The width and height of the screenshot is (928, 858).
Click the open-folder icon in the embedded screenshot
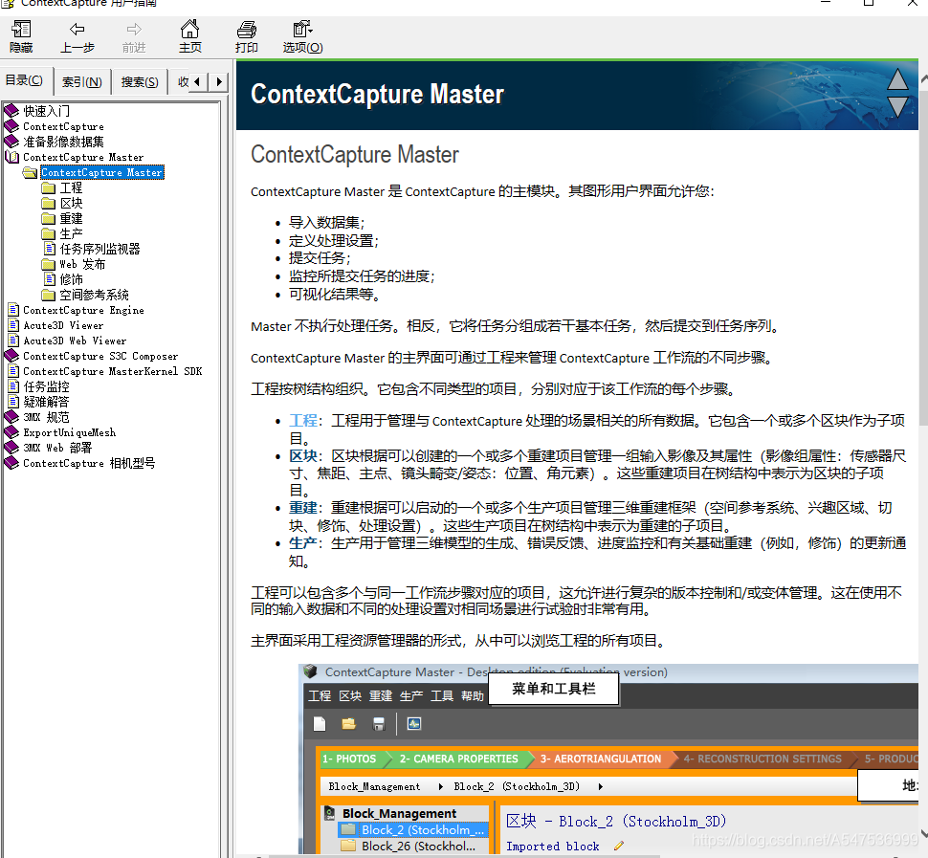(348, 724)
